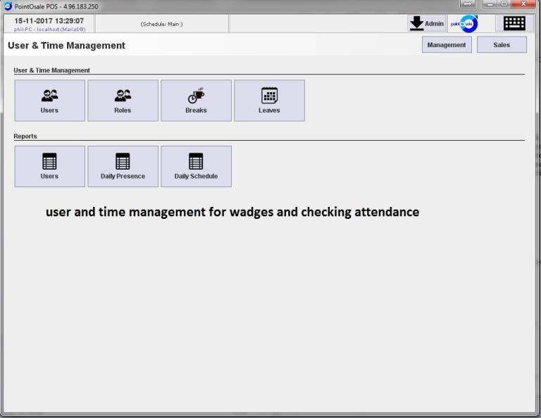Switch to the Sales section
This screenshot has height=418, width=541.
point(502,44)
